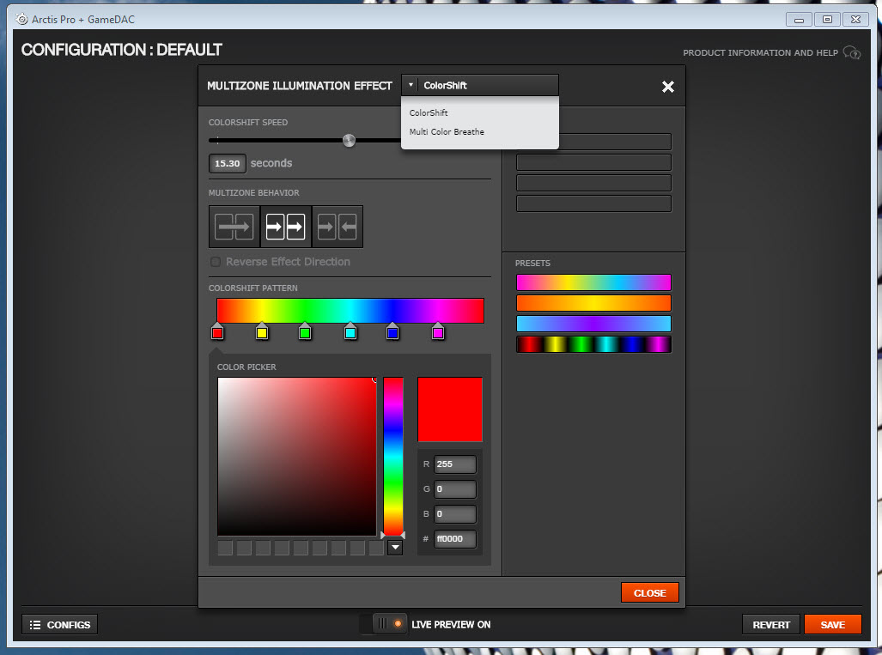This screenshot has height=655, width=882.
Task: Select the single arrow multizone behavior icon
Action: point(234,227)
